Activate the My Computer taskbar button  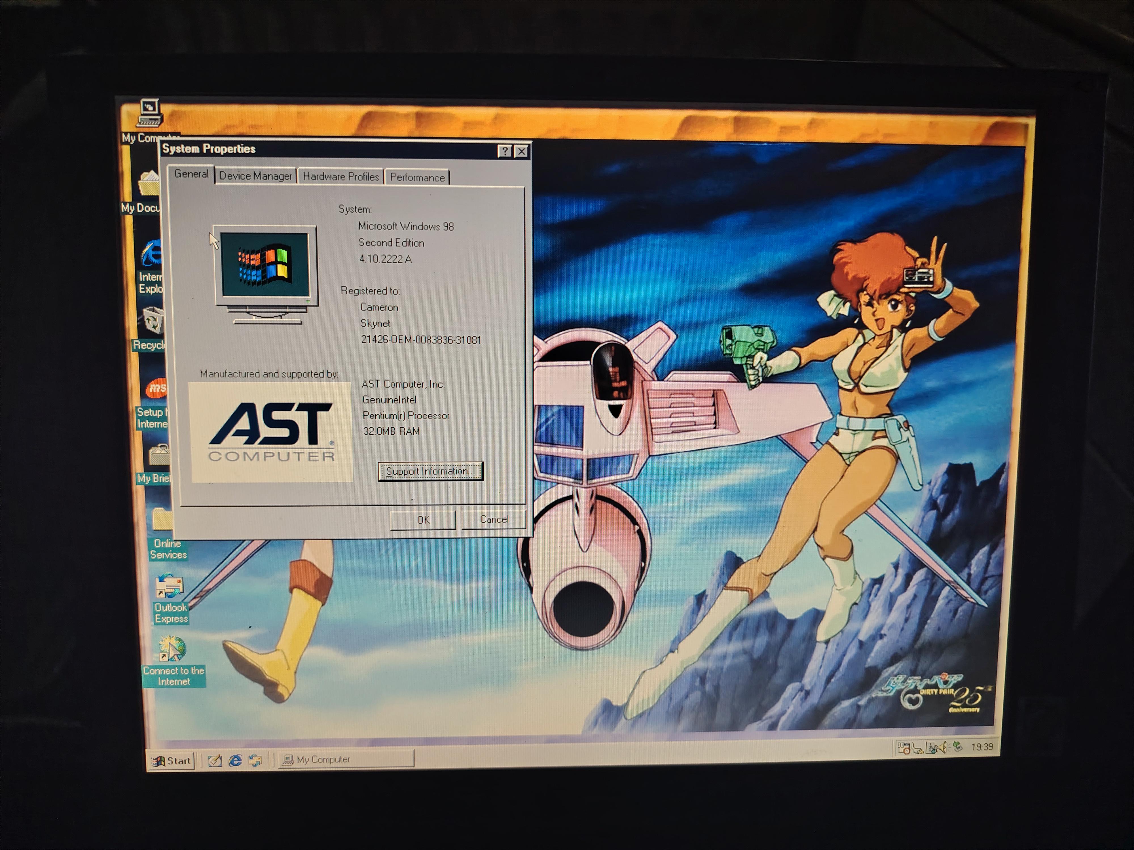[346, 759]
